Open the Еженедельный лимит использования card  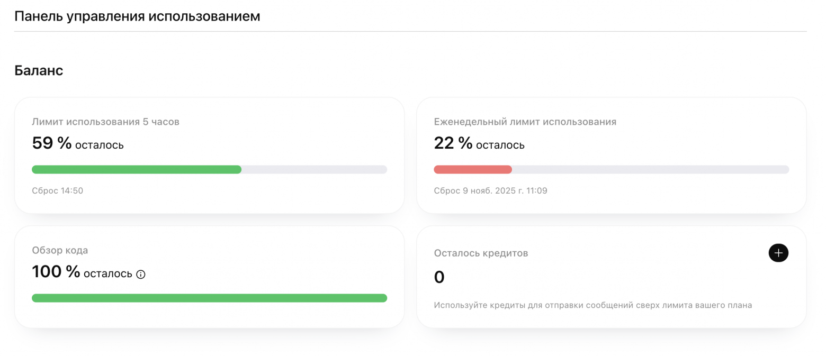click(612, 155)
